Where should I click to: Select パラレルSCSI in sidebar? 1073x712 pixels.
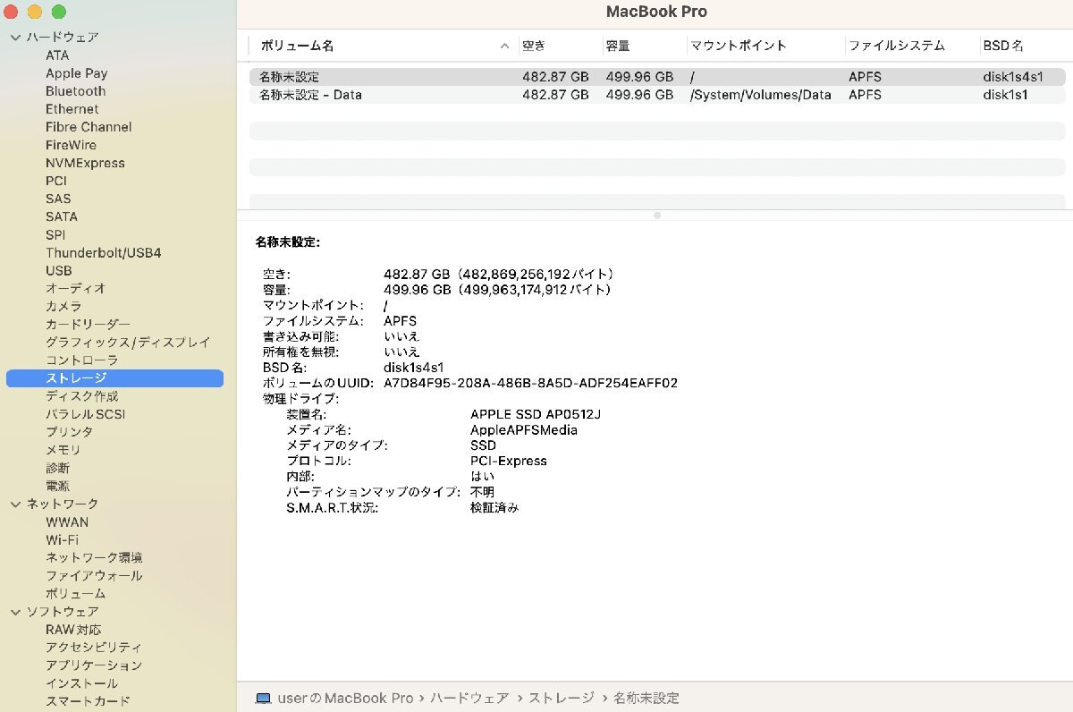pyautogui.click(x=85, y=414)
